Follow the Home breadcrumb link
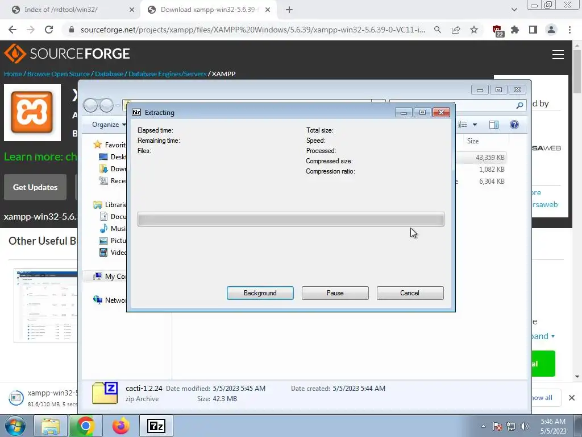This screenshot has width=582, height=437. point(13,73)
